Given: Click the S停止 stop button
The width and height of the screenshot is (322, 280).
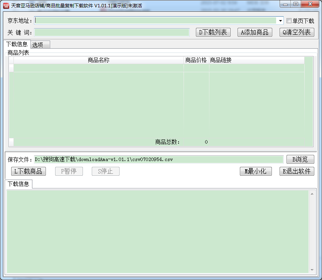Looking at the screenshot, I should [x=106, y=171].
